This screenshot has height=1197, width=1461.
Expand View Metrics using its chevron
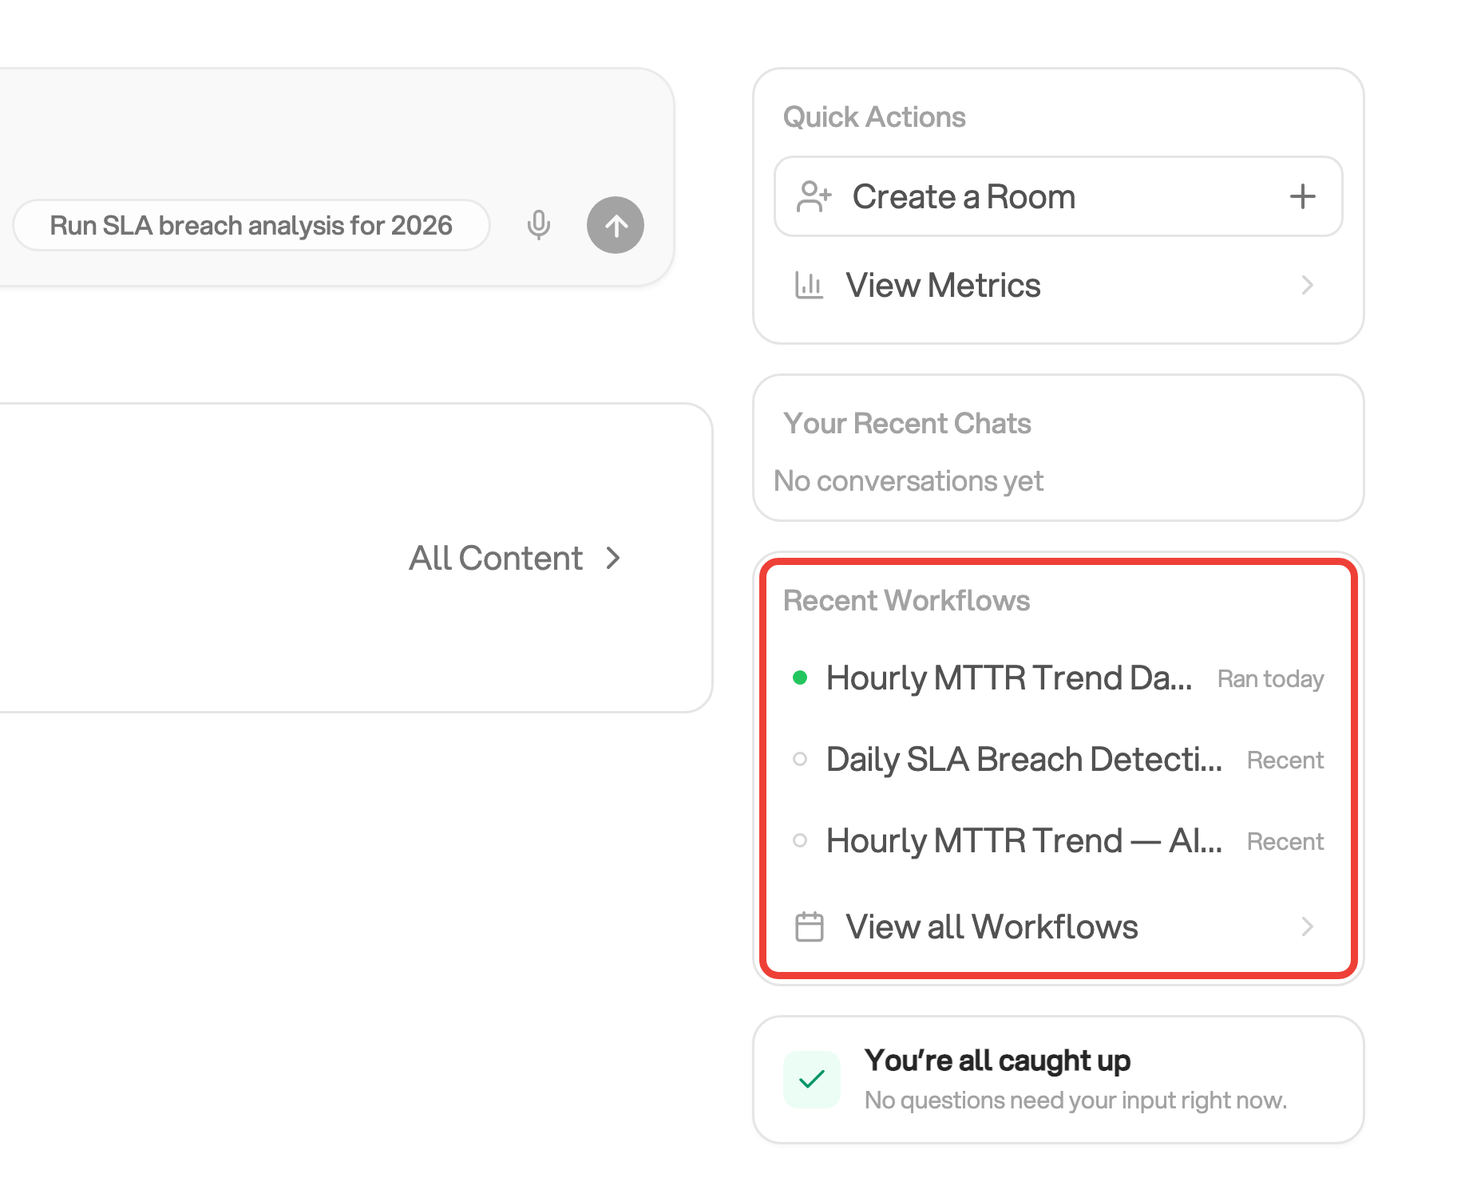pyautogui.click(x=1307, y=285)
